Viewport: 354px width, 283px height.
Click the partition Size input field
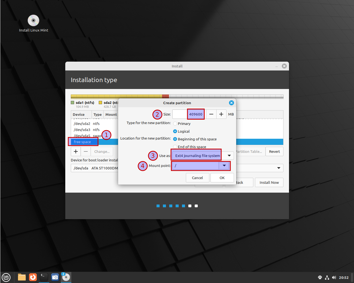[x=189, y=114]
